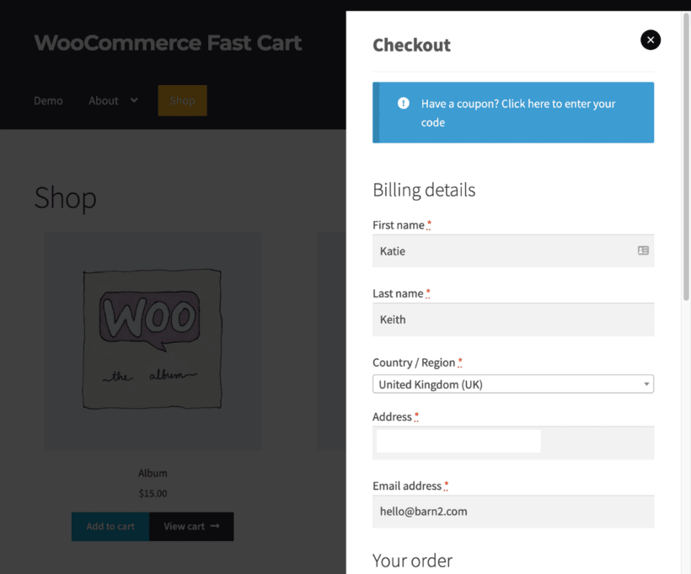Click the Country dropdown arrow
Screen dimensions: 691x574
coord(646,384)
